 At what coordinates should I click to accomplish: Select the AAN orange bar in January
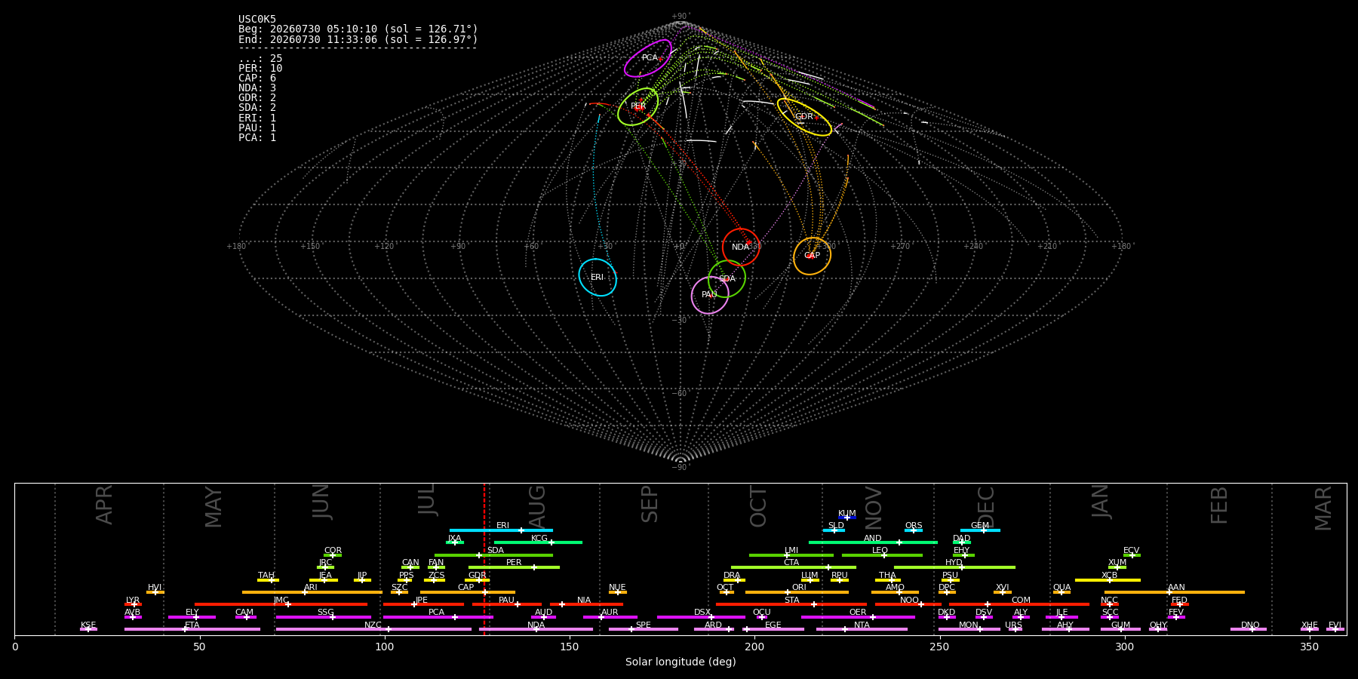[x=1175, y=592]
